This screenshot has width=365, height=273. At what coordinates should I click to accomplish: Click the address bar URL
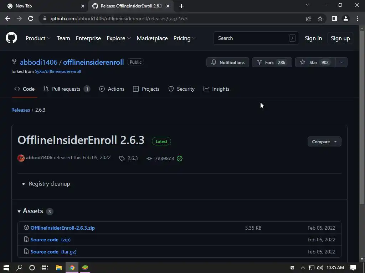(x=119, y=18)
